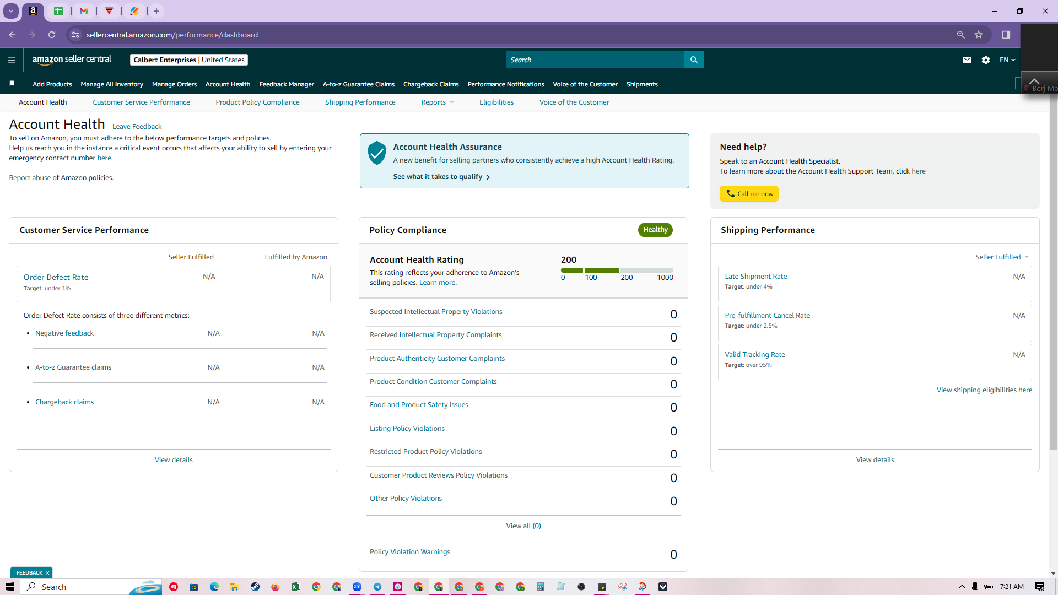This screenshot has width=1058, height=595.
Task: Open Feedback Manager in the top menu
Action: (287, 84)
